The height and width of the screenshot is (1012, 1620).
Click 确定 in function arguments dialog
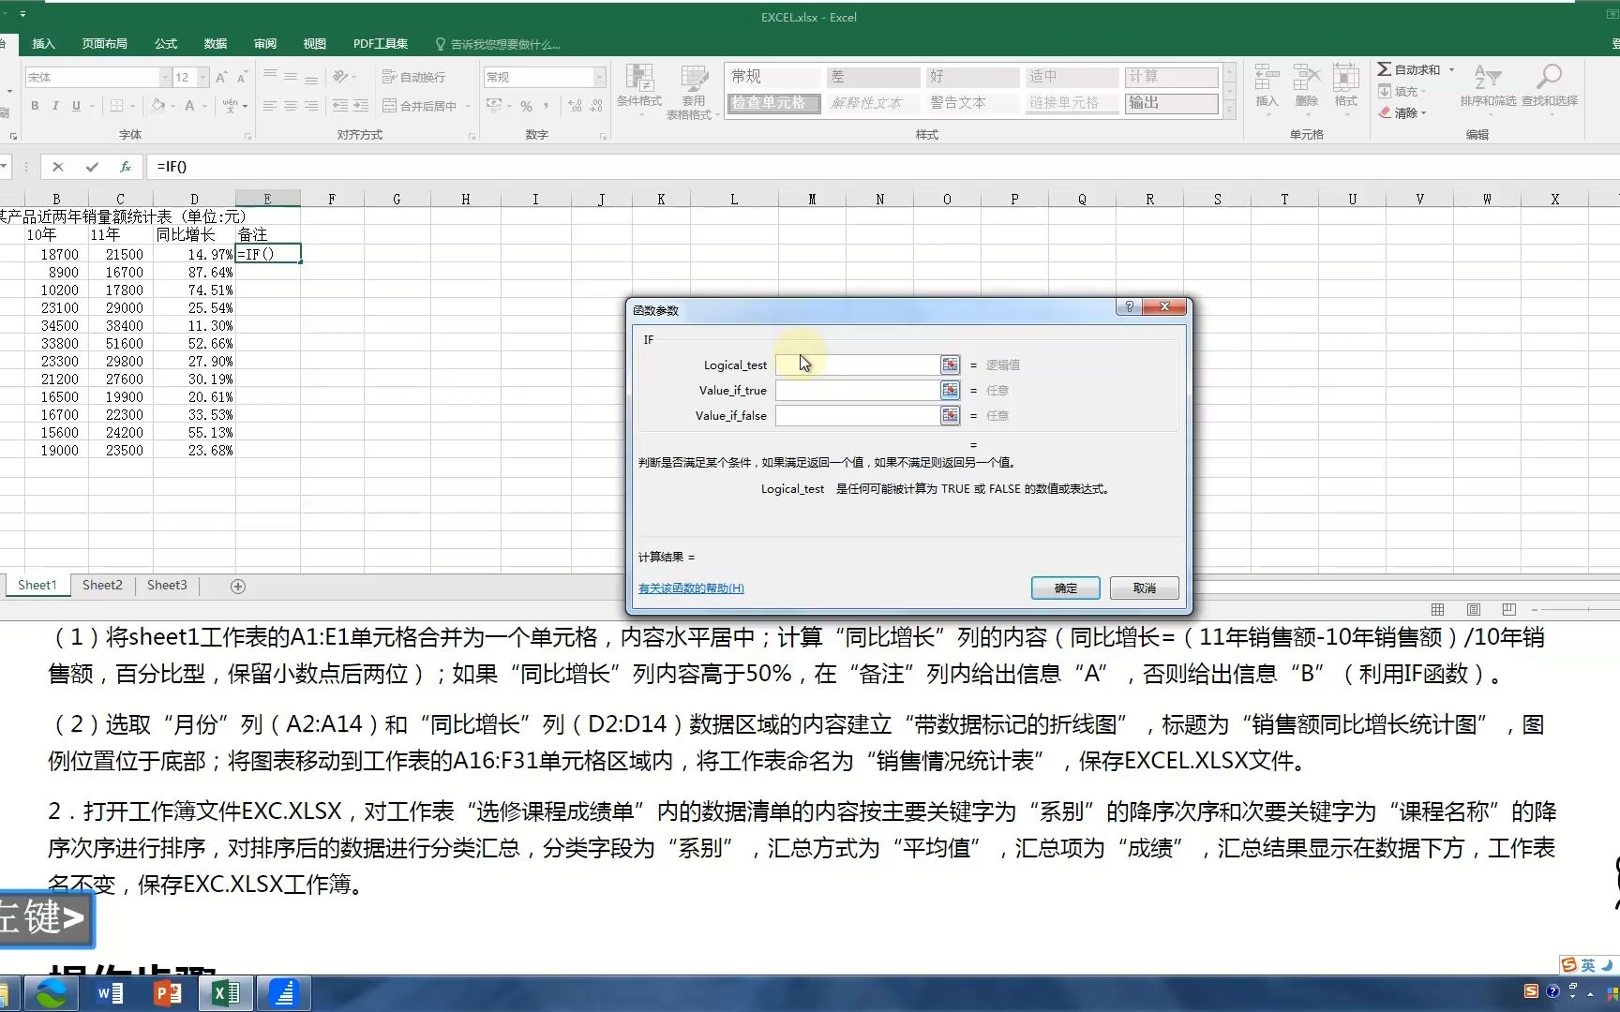(x=1066, y=588)
